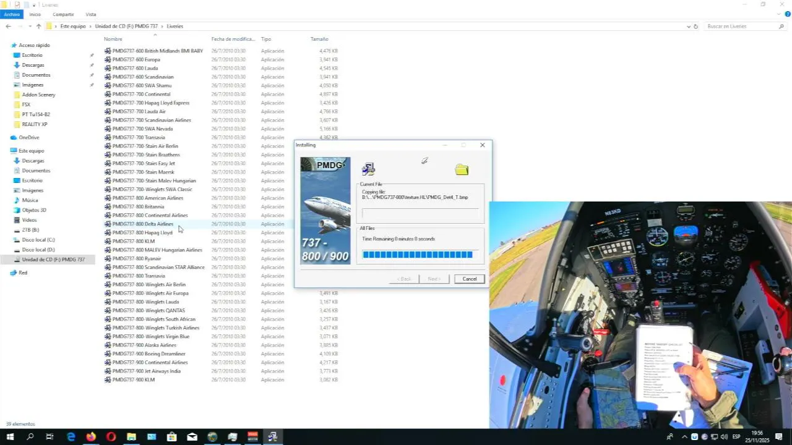
Task: Open File Explorer taskbar icon
Action: pyautogui.click(x=132, y=437)
